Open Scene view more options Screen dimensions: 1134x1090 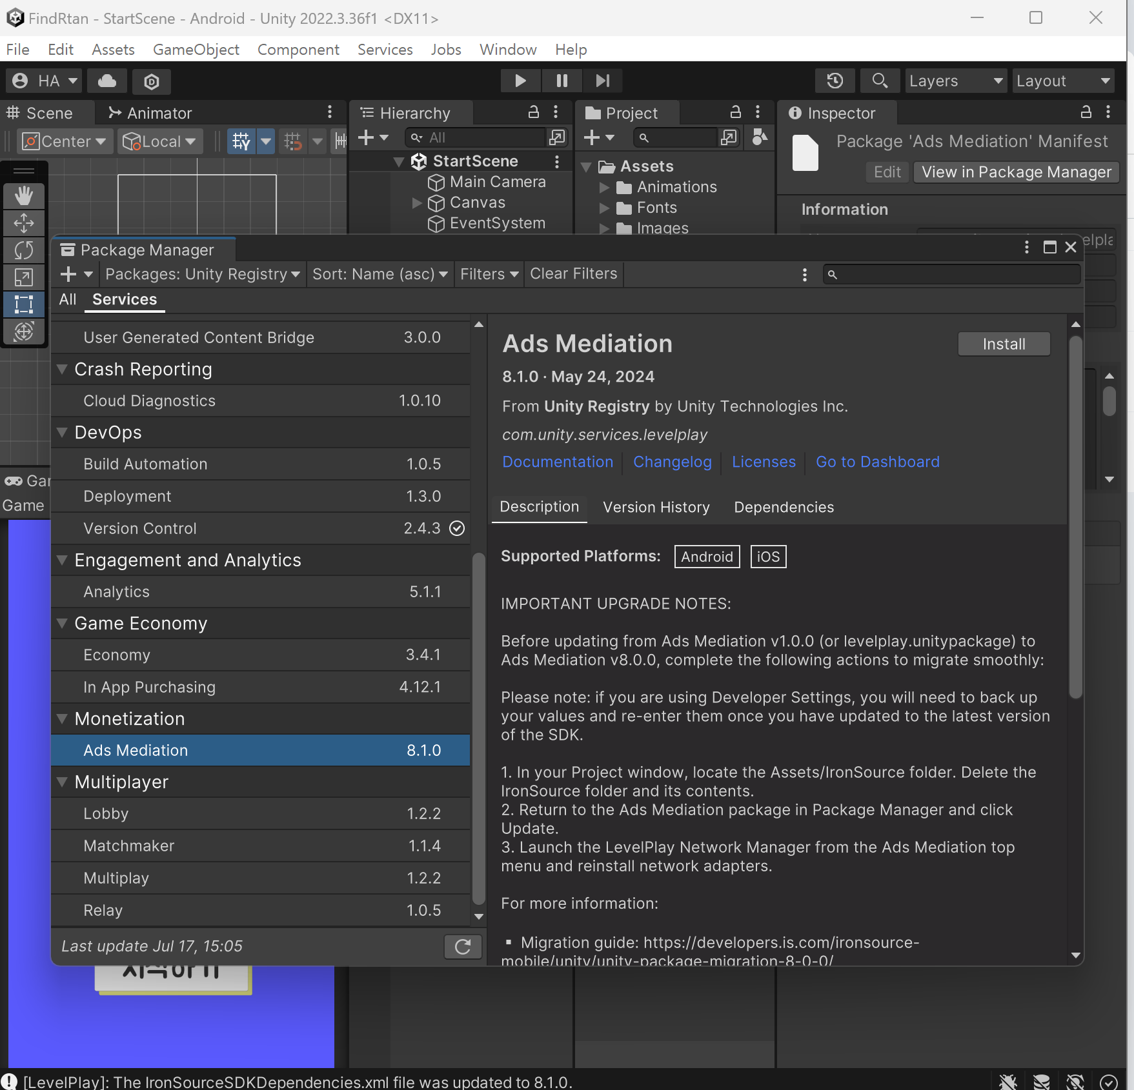point(330,112)
